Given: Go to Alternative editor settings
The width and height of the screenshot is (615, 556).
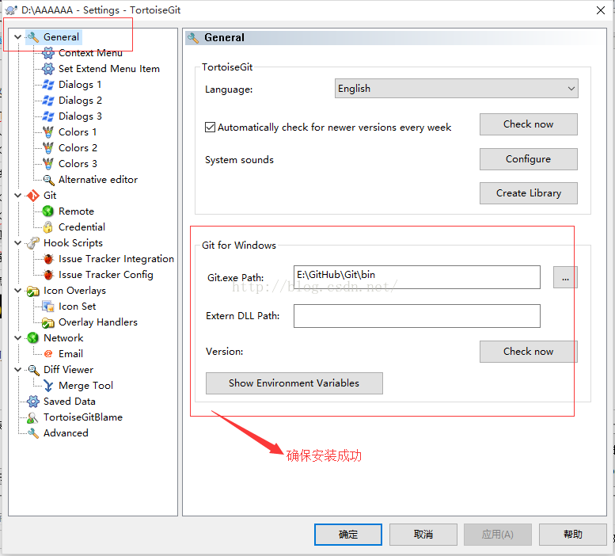Looking at the screenshot, I should pyautogui.click(x=98, y=179).
